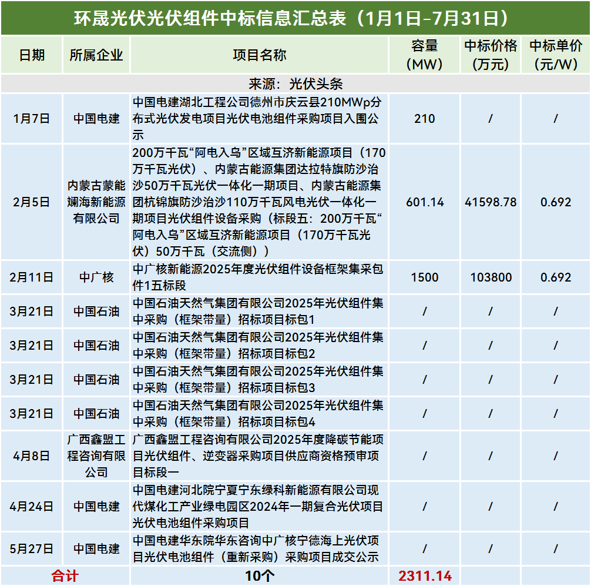Click the 中广核 company cell
This screenshot has height=586, width=591.
pos(96,277)
